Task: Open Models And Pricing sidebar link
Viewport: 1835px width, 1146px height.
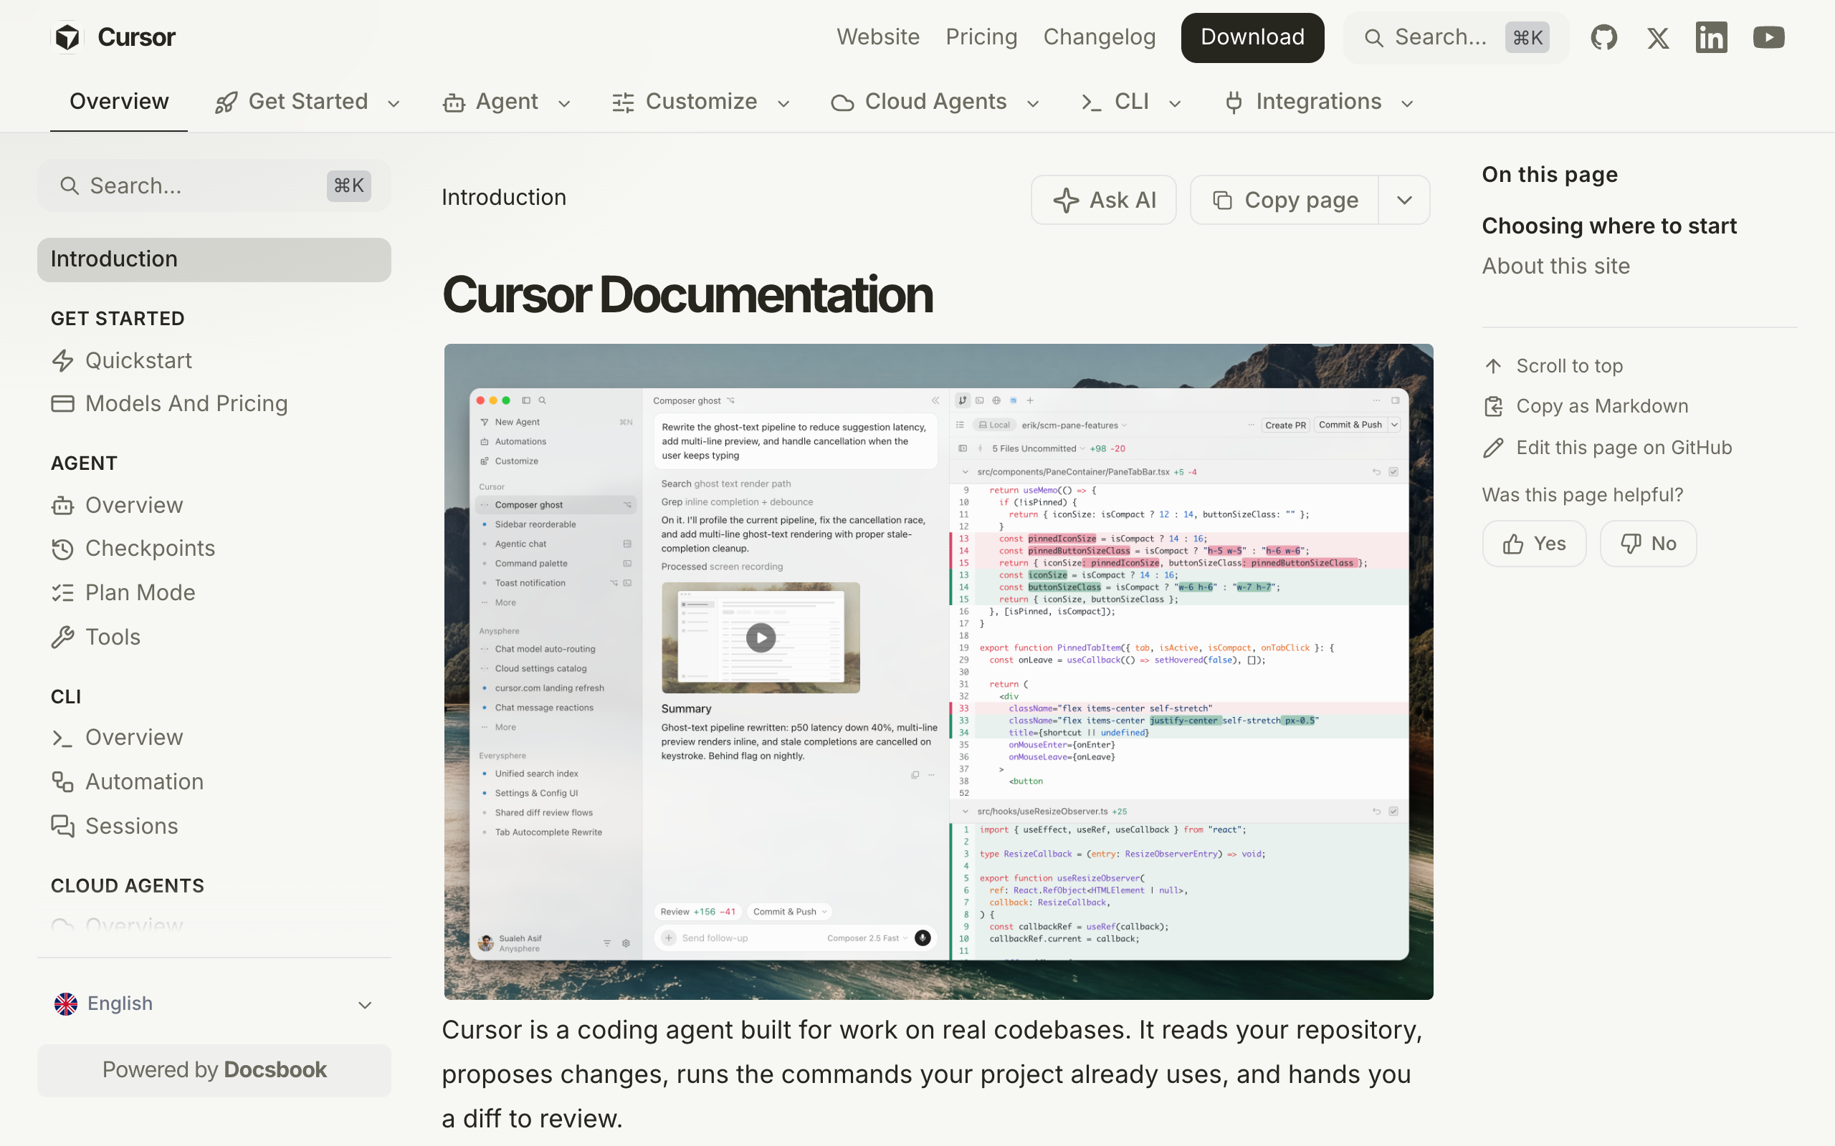Action: [x=186, y=404]
